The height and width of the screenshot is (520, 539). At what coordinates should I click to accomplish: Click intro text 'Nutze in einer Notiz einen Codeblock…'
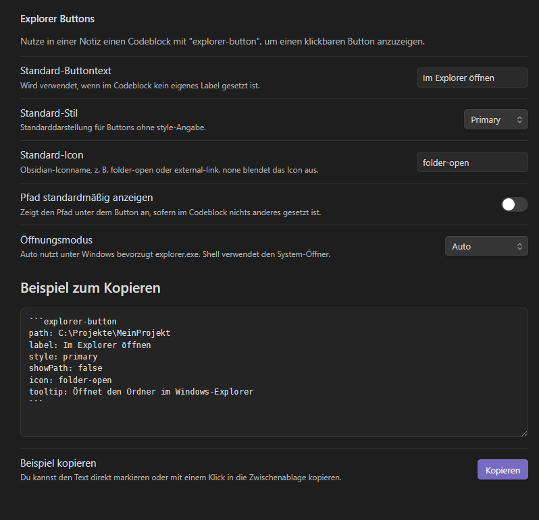click(x=222, y=42)
